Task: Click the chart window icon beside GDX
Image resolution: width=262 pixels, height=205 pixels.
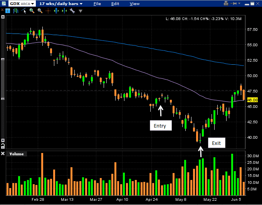Action: 4,3
